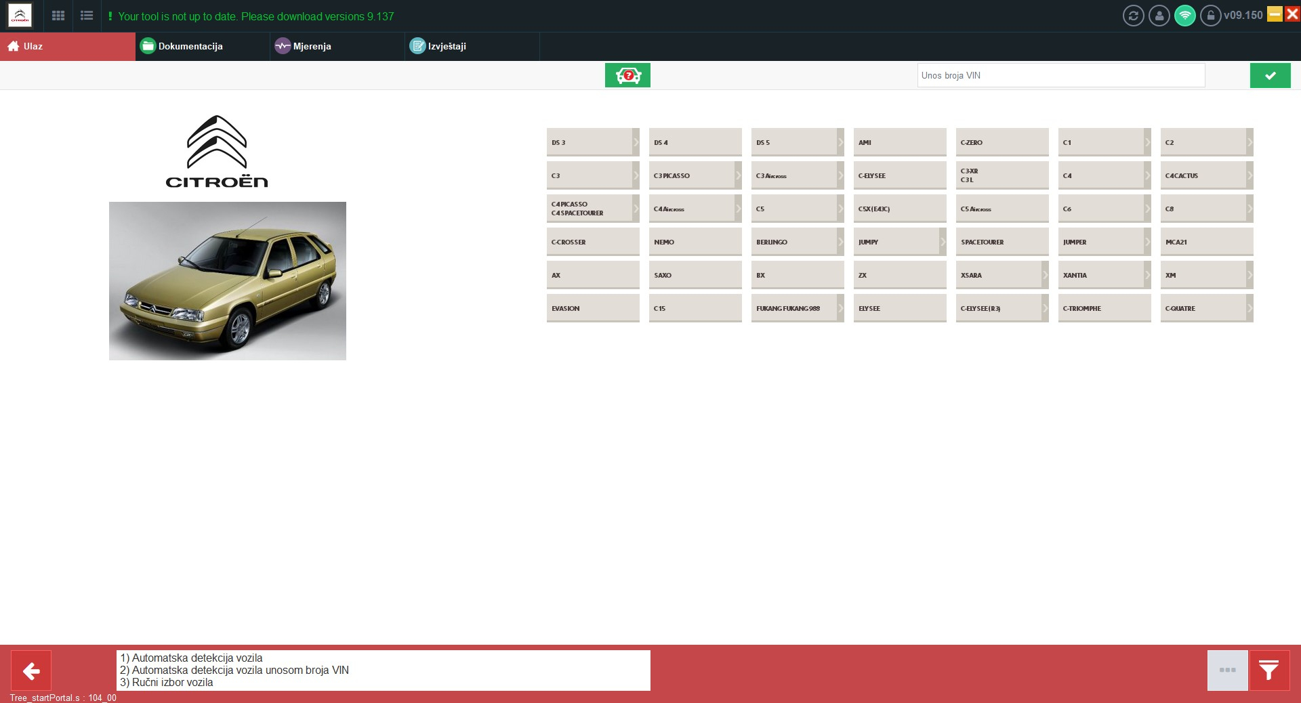1301x703 pixels.
Task: Select the C-CROSSER model
Action: pyautogui.click(x=593, y=242)
